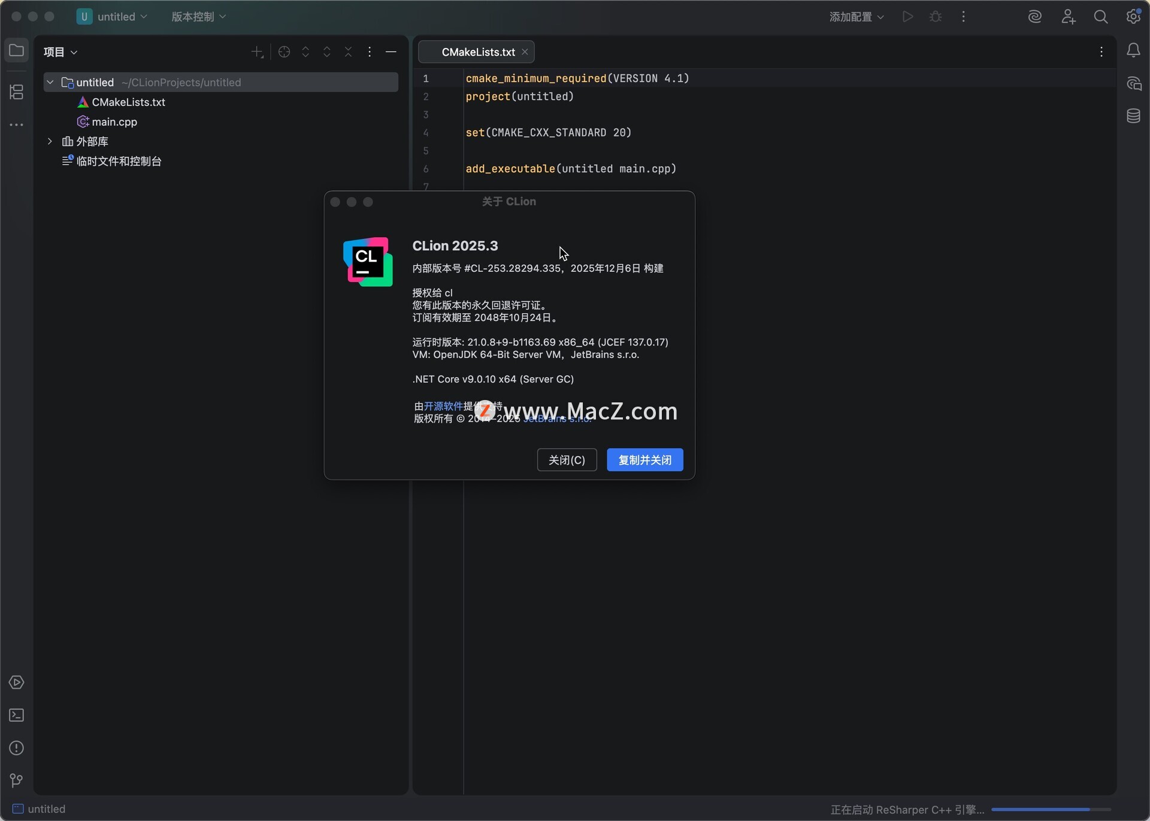Expand the 外部库 tree node
1150x821 pixels.
click(50, 141)
